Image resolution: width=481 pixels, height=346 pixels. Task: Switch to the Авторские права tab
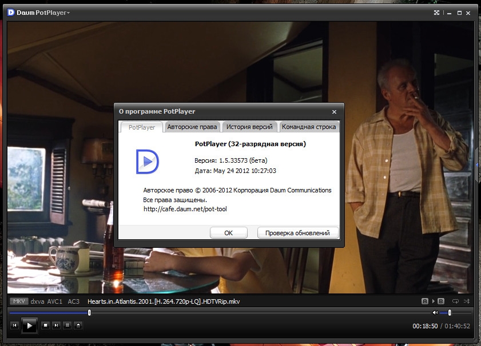191,127
